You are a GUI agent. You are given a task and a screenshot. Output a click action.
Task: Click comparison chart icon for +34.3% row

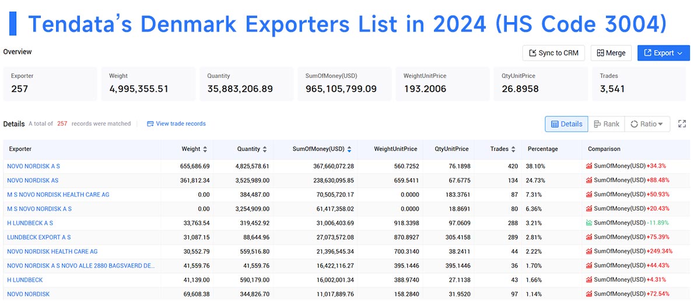tap(589, 166)
